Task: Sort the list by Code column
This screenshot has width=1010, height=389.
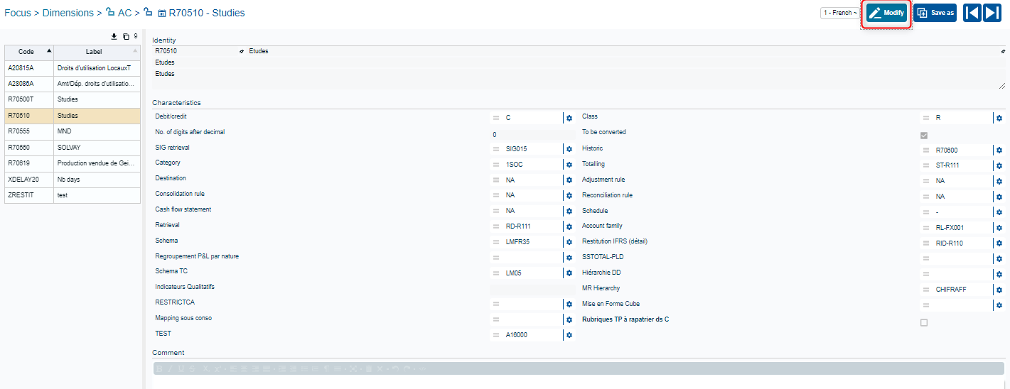Action: (x=29, y=51)
